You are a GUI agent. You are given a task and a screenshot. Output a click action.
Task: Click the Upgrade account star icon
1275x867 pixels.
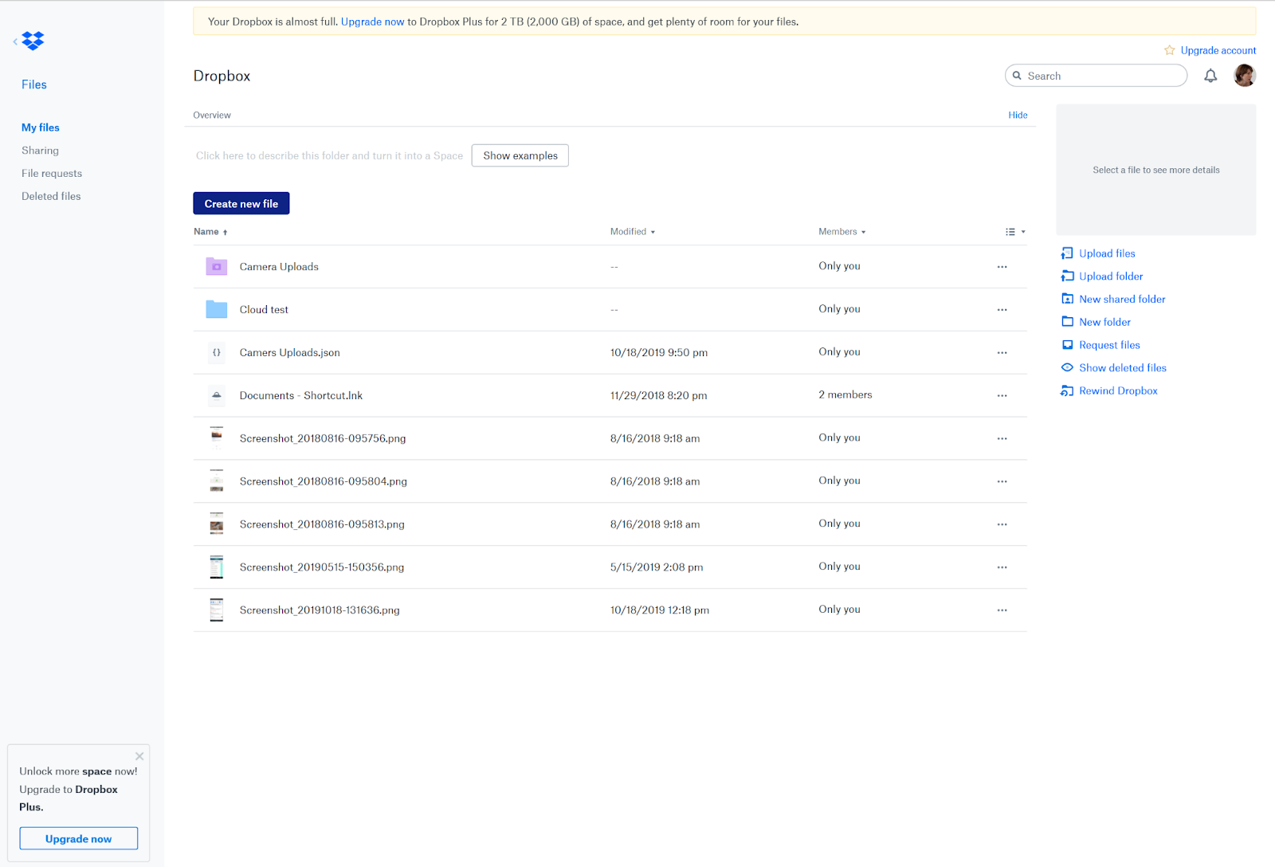pyautogui.click(x=1169, y=50)
